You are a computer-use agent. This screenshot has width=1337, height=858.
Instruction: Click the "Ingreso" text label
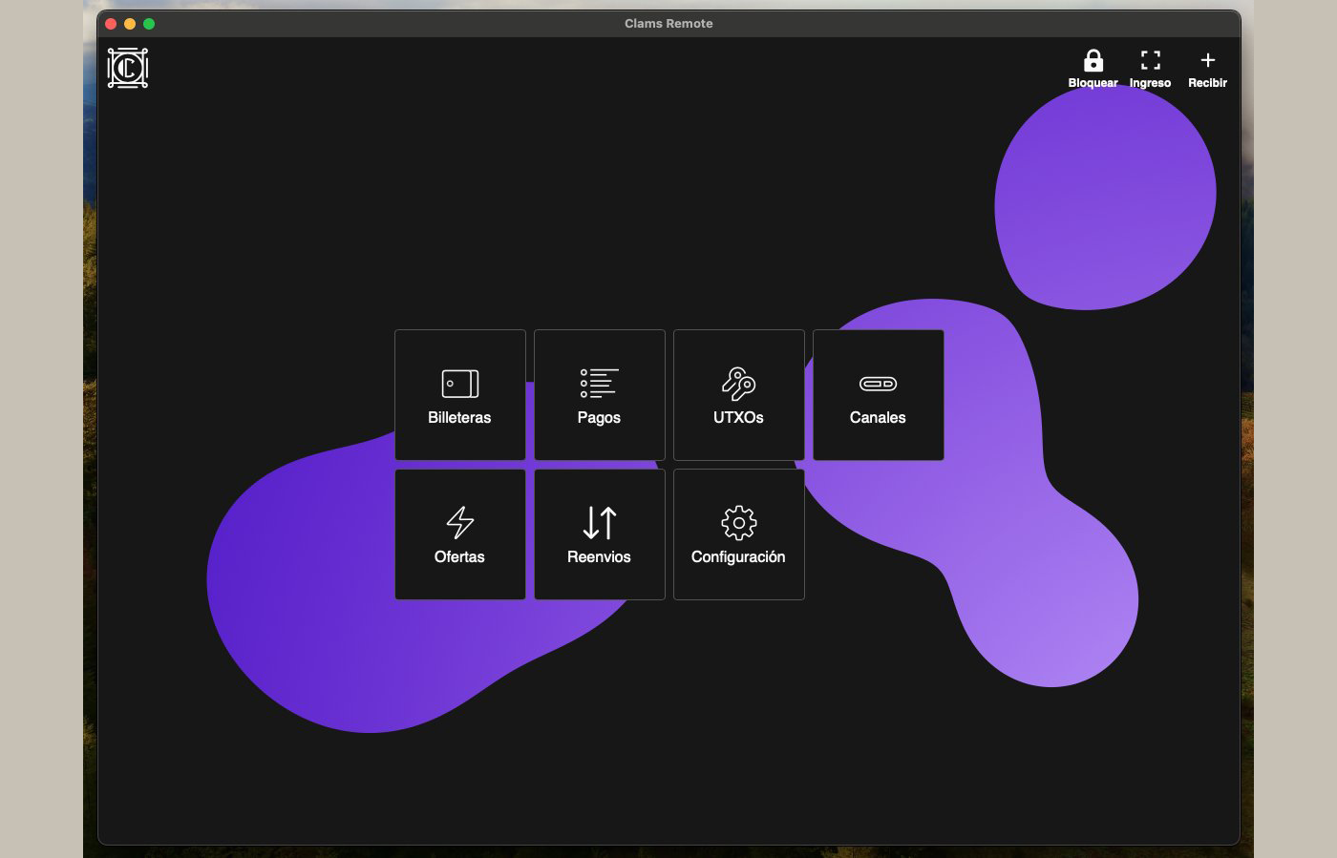tap(1150, 83)
